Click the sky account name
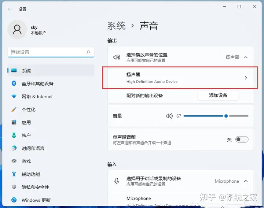264x208 pixels. tap(34, 27)
